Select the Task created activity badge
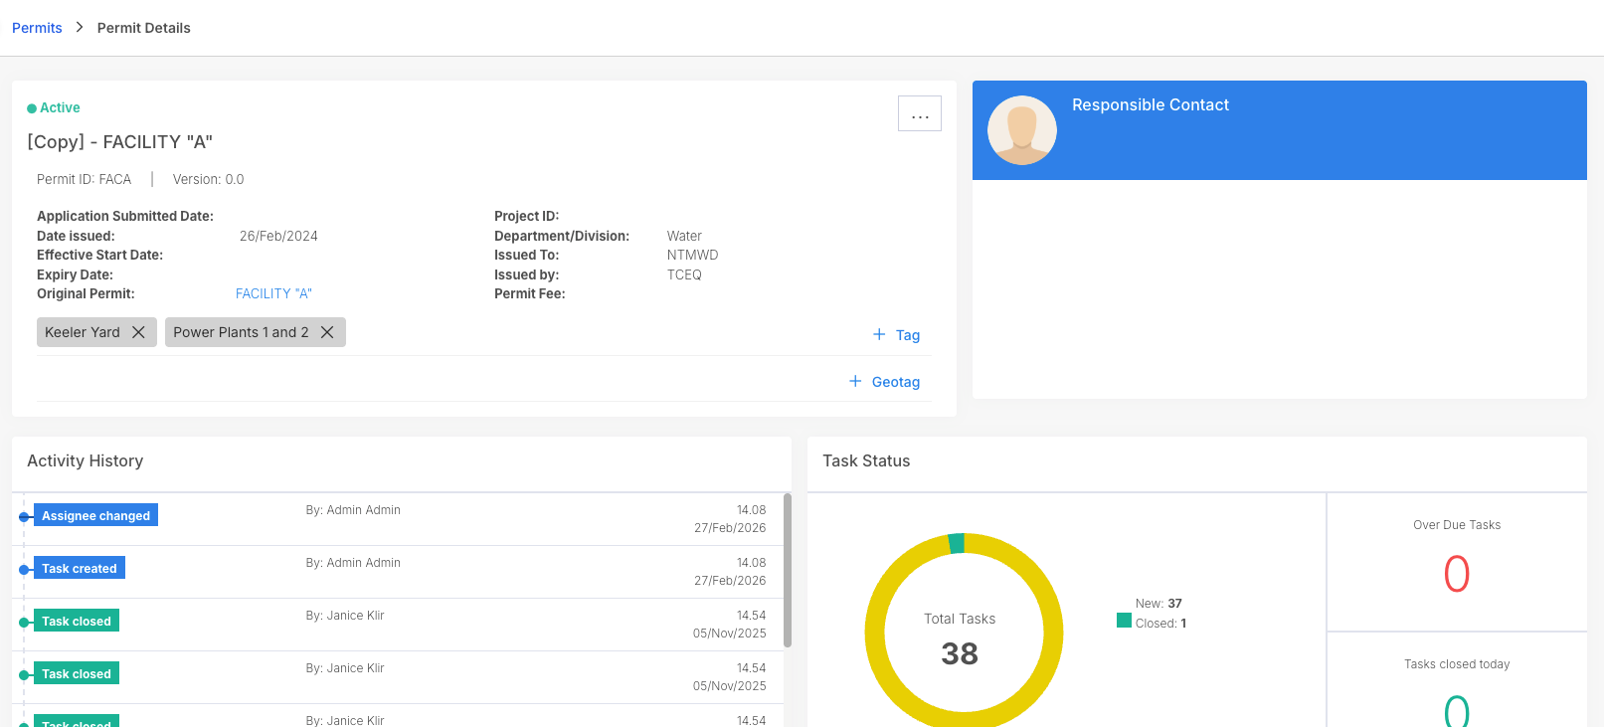Viewport: 1604px width, 727px height. click(80, 568)
